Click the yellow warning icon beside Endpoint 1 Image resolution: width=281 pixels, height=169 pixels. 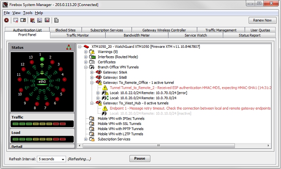click(105, 108)
